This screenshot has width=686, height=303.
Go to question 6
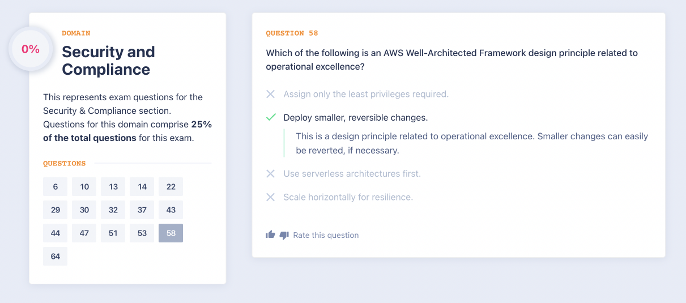pyautogui.click(x=56, y=187)
